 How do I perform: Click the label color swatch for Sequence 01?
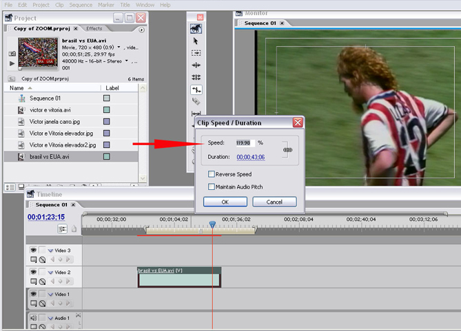107,98
